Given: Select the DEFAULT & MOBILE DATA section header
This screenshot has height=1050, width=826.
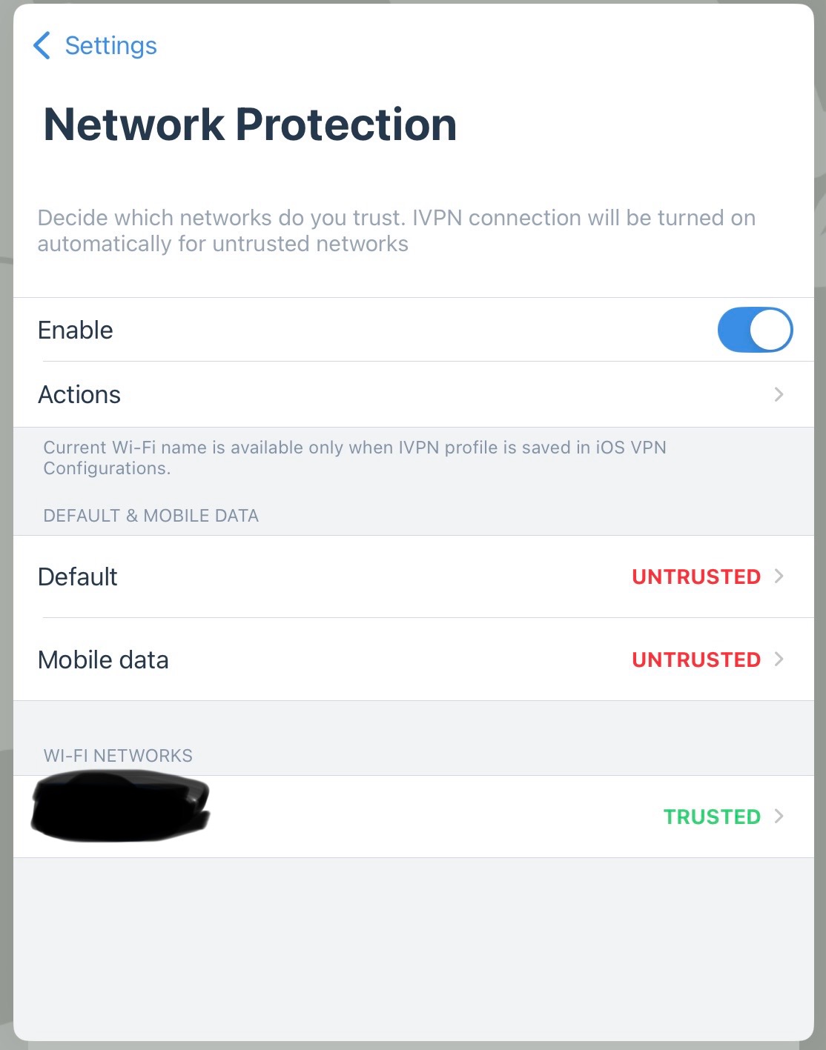Looking at the screenshot, I should (x=151, y=516).
